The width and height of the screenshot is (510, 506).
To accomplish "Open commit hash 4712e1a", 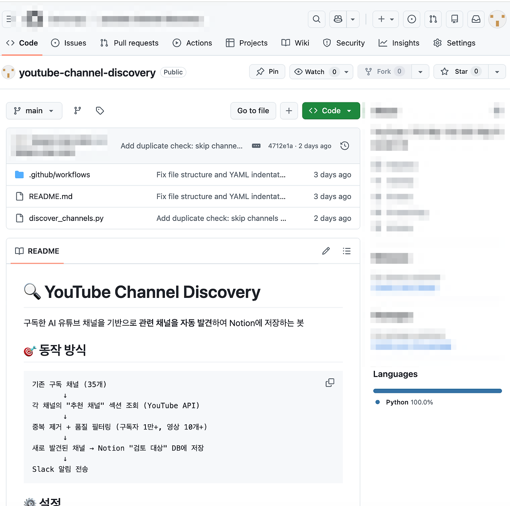I will 280,146.
